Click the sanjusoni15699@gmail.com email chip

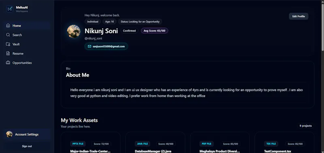tap(106, 47)
